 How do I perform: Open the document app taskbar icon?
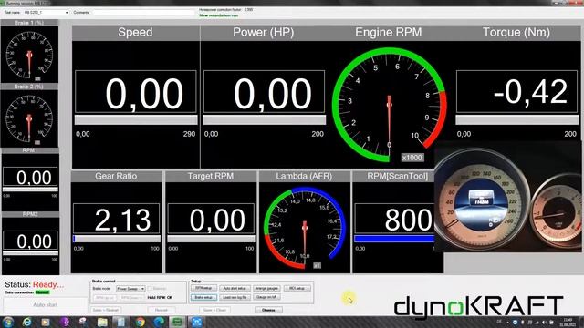click(x=120, y=322)
